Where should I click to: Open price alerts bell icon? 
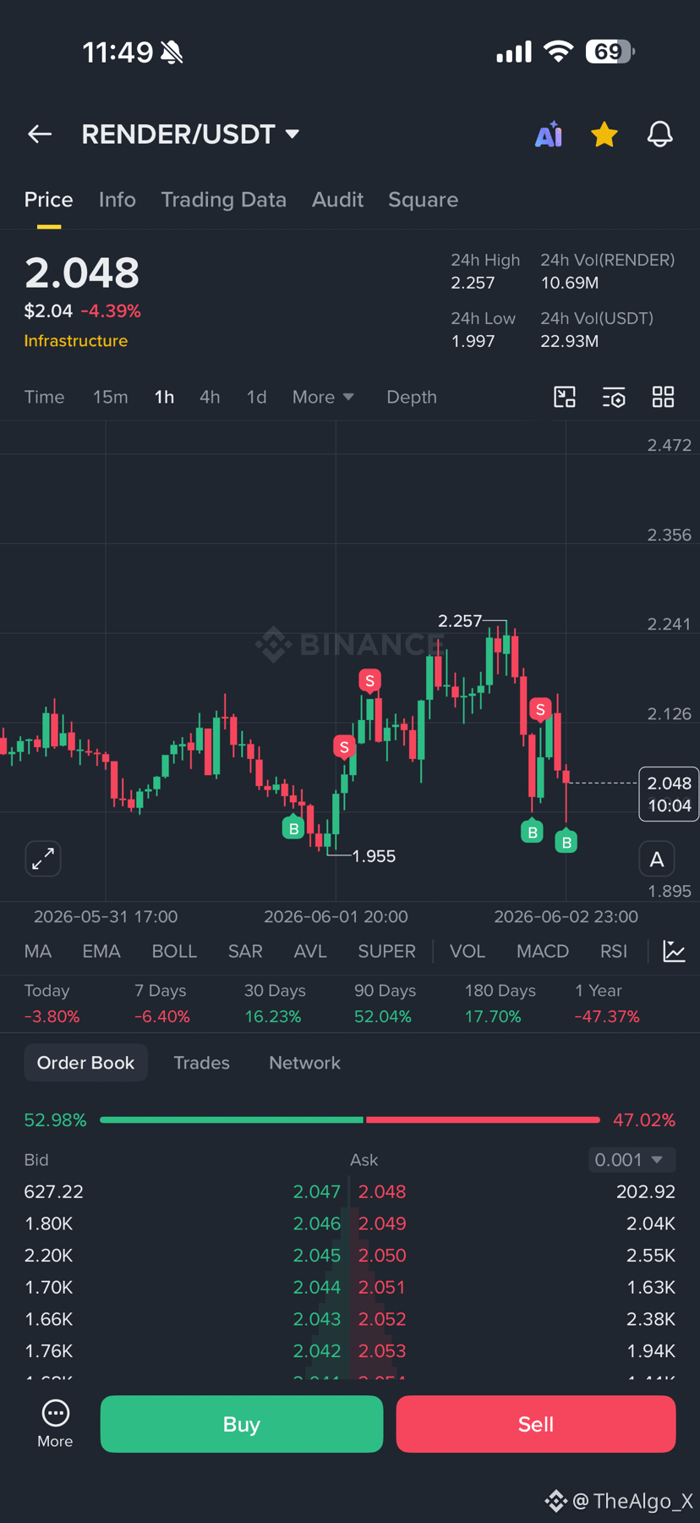click(659, 134)
